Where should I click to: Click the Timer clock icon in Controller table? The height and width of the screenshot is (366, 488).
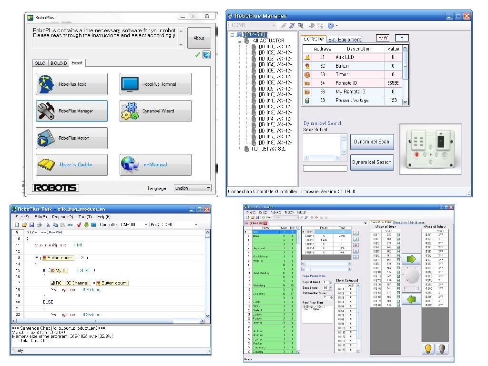click(x=307, y=75)
